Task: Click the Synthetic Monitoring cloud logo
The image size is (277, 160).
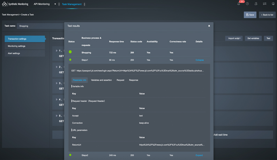Action: [x=4, y=4]
